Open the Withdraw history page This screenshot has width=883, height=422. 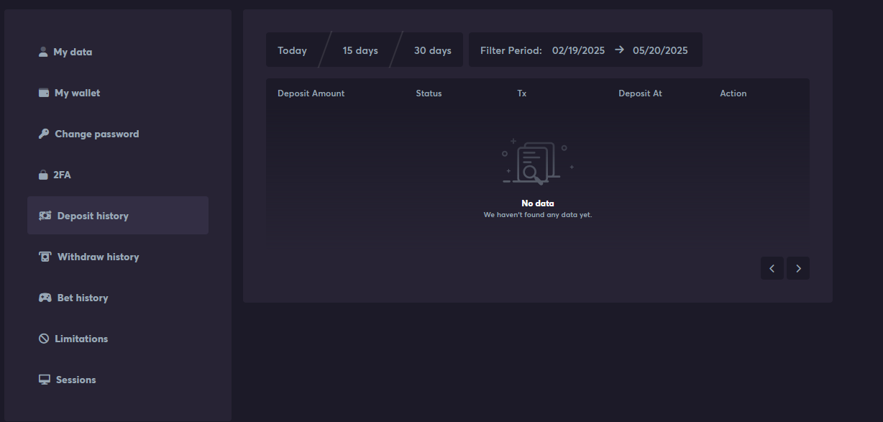coord(98,257)
